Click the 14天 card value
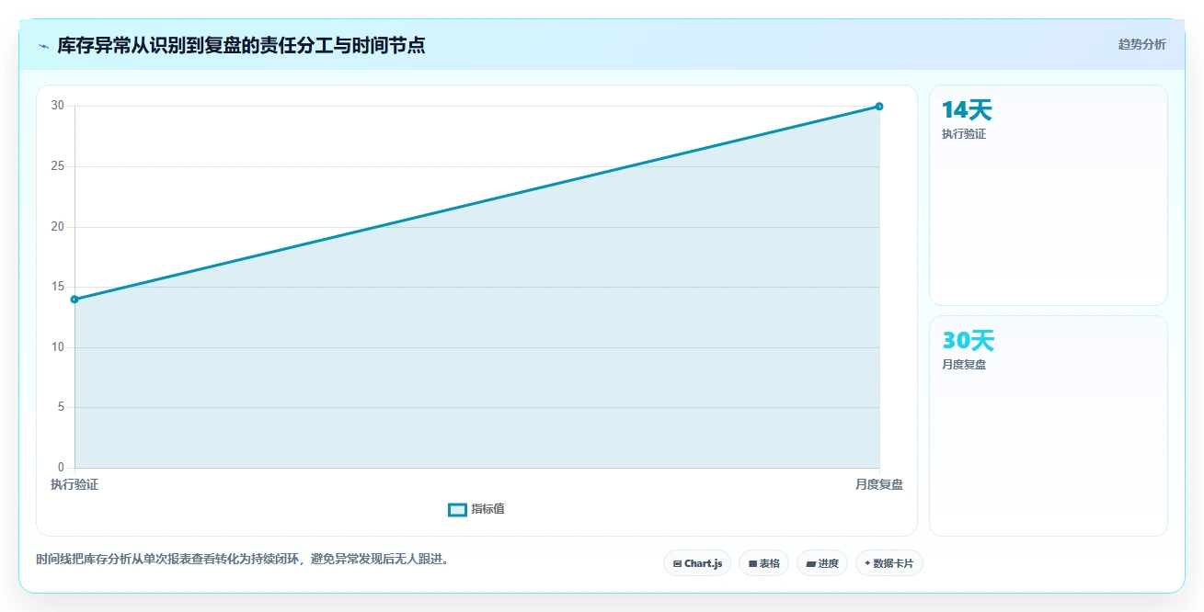Viewport: 1204px width, 612px height. click(x=967, y=110)
